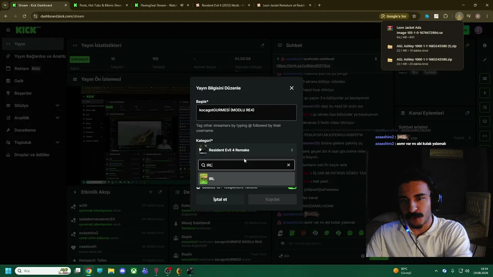The image size is (493, 277).
Task: Open File Explorer from the taskbar
Action: (111, 271)
